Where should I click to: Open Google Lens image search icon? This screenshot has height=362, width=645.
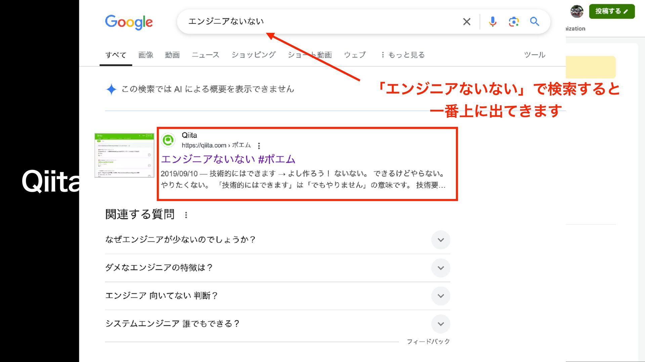pos(514,22)
